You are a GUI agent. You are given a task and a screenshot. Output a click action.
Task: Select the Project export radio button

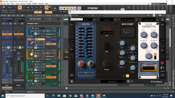(x=3, y=11)
